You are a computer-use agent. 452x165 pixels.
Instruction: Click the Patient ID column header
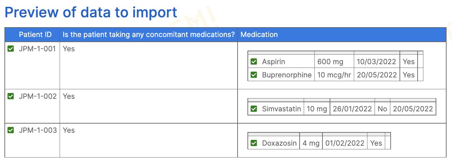[x=35, y=35]
